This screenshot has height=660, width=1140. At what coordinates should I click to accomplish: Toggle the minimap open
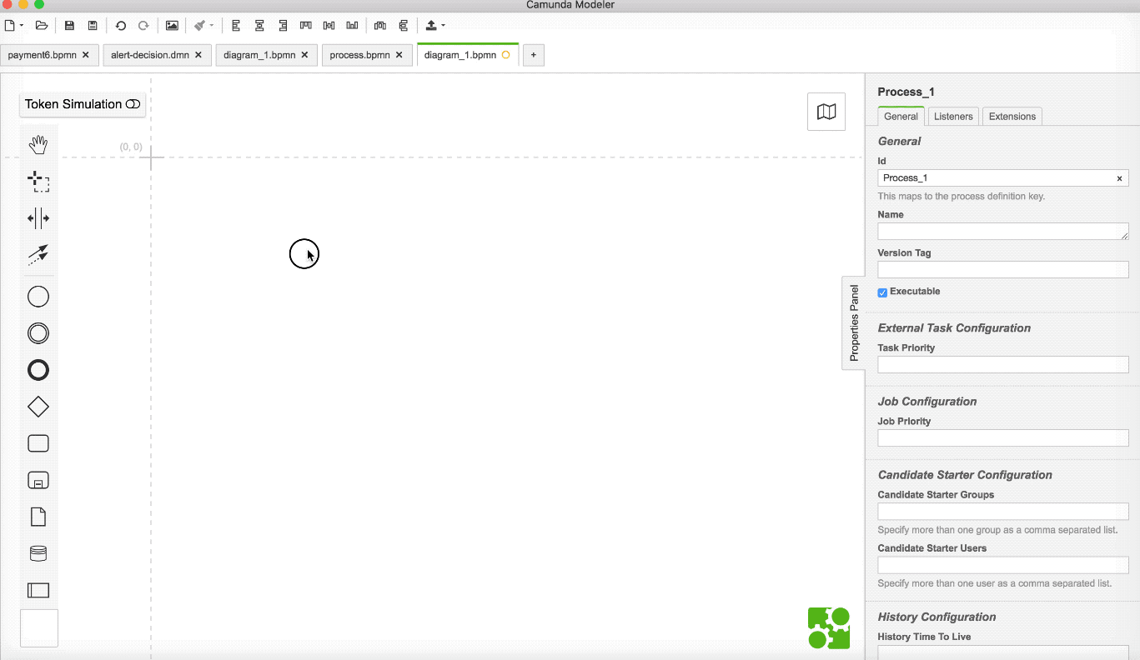pos(826,112)
